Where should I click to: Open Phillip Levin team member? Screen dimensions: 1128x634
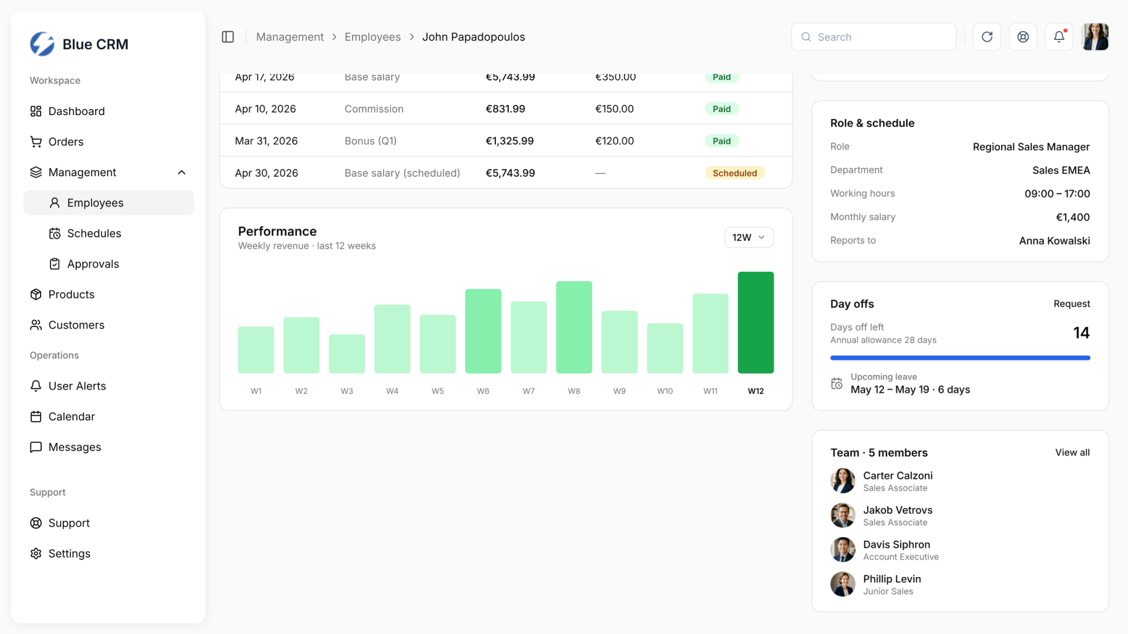pos(960,584)
